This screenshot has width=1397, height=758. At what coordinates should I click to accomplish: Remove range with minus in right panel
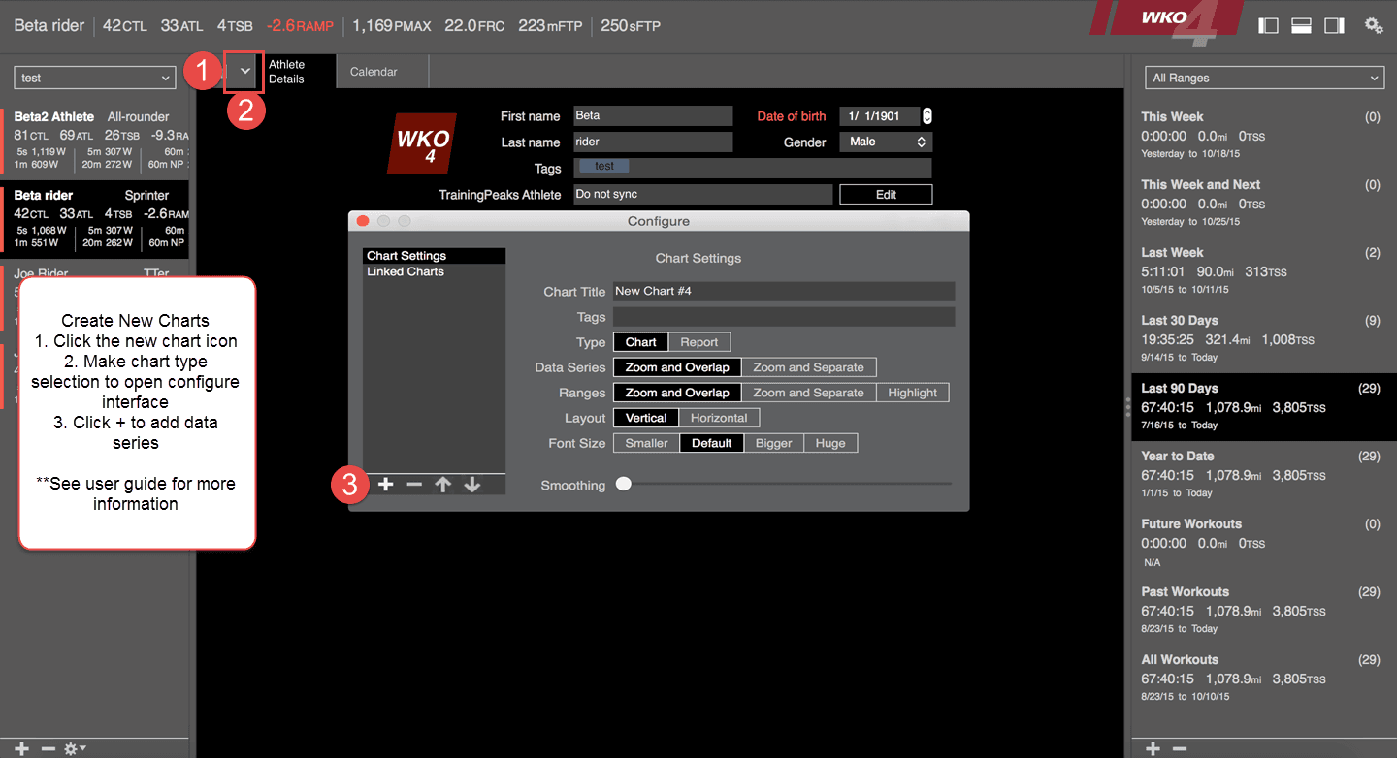[x=1180, y=748]
